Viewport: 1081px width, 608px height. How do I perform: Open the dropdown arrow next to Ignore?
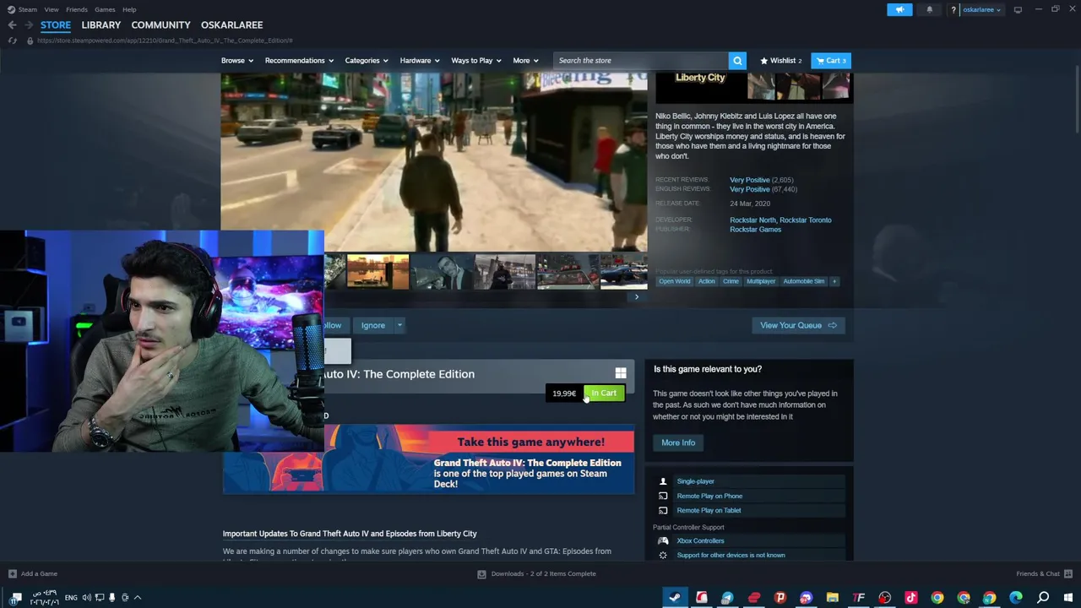[x=399, y=325]
